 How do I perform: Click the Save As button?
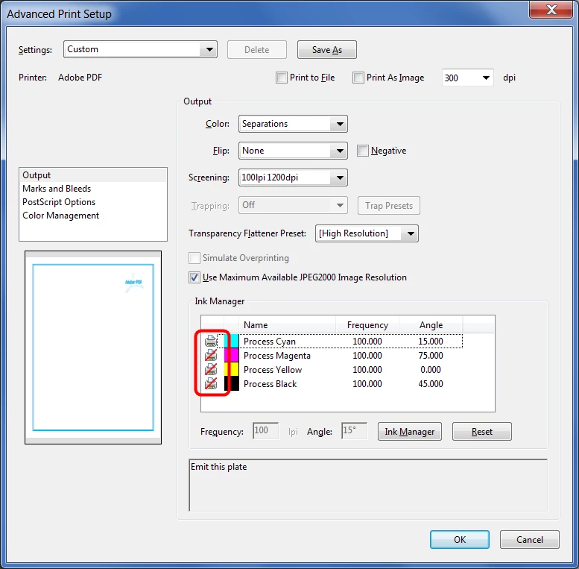pyautogui.click(x=327, y=49)
